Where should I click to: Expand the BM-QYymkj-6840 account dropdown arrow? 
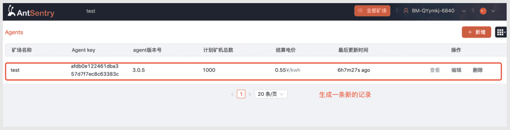(464, 11)
